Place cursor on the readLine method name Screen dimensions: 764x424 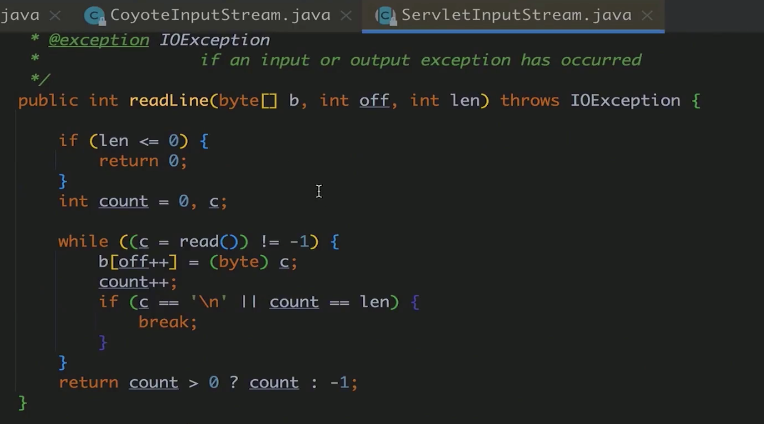pyautogui.click(x=169, y=101)
